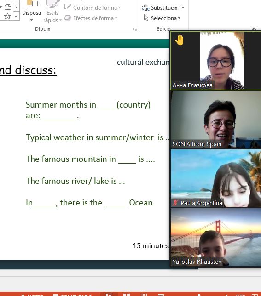Open the Notes pane from status bar
The image size is (261, 296).
(x=32, y=295)
